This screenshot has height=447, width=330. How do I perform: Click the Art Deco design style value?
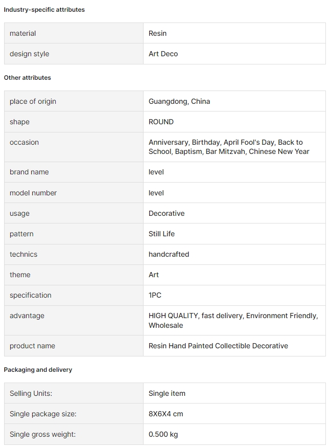[x=163, y=54]
